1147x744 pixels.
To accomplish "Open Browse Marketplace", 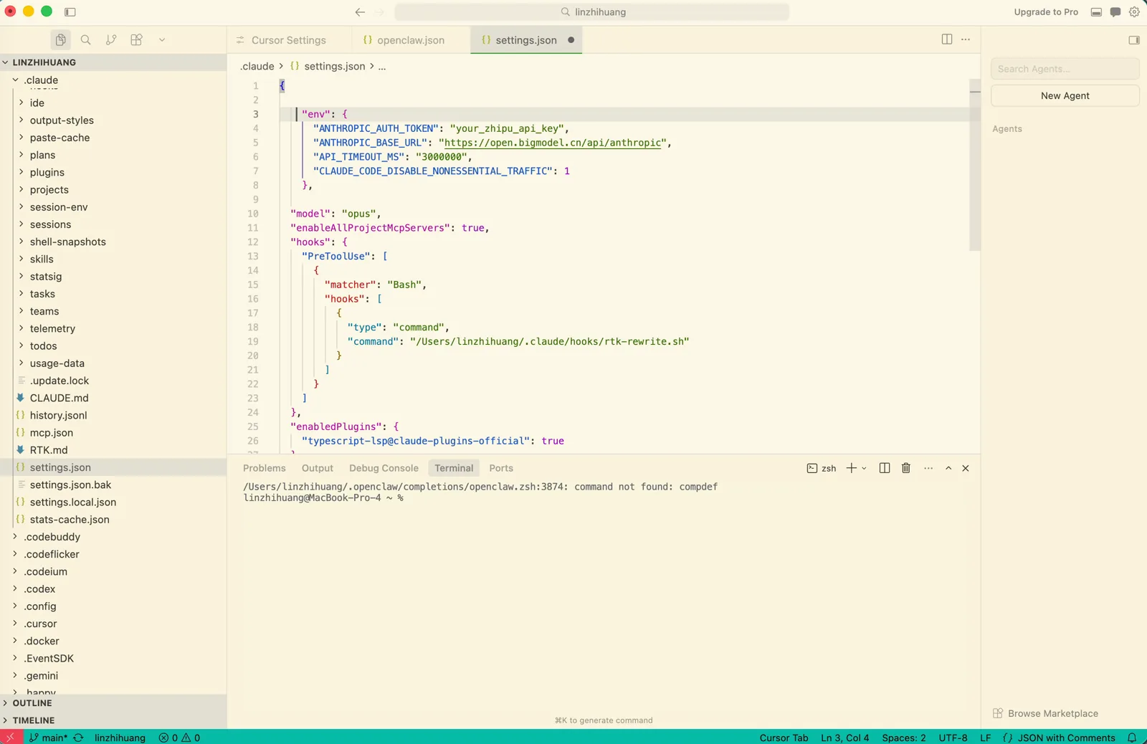I will [1045, 713].
